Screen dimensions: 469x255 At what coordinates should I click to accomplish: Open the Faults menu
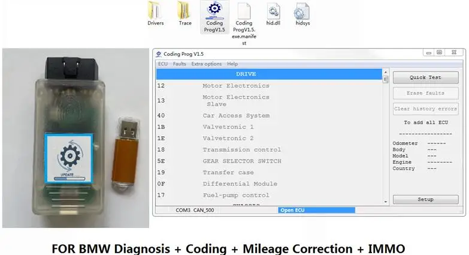pos(180,64)
